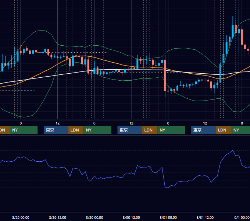Click the oscillator line's highest peak near 9/1

point(233,150)
